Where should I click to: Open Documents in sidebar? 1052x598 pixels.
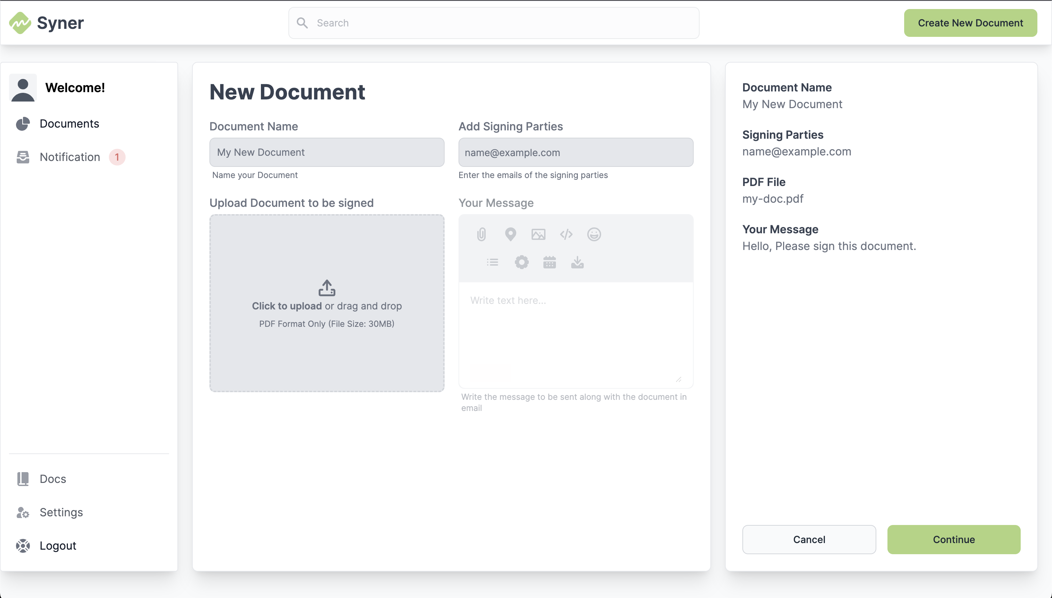click(69, 124)
